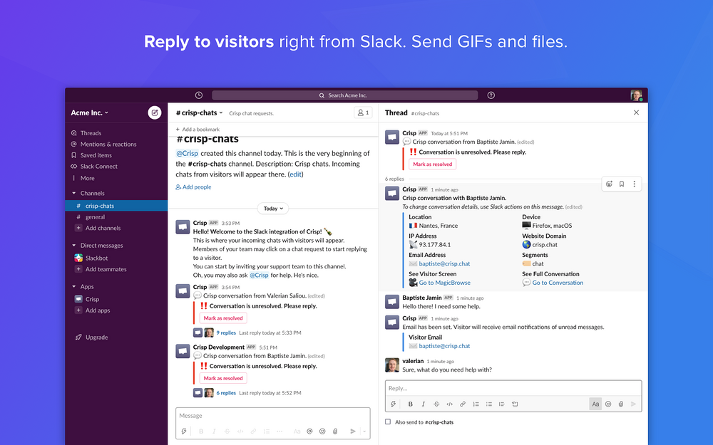Open emoji picker in channel message composer
713x445 pixels.
[322, 431]
